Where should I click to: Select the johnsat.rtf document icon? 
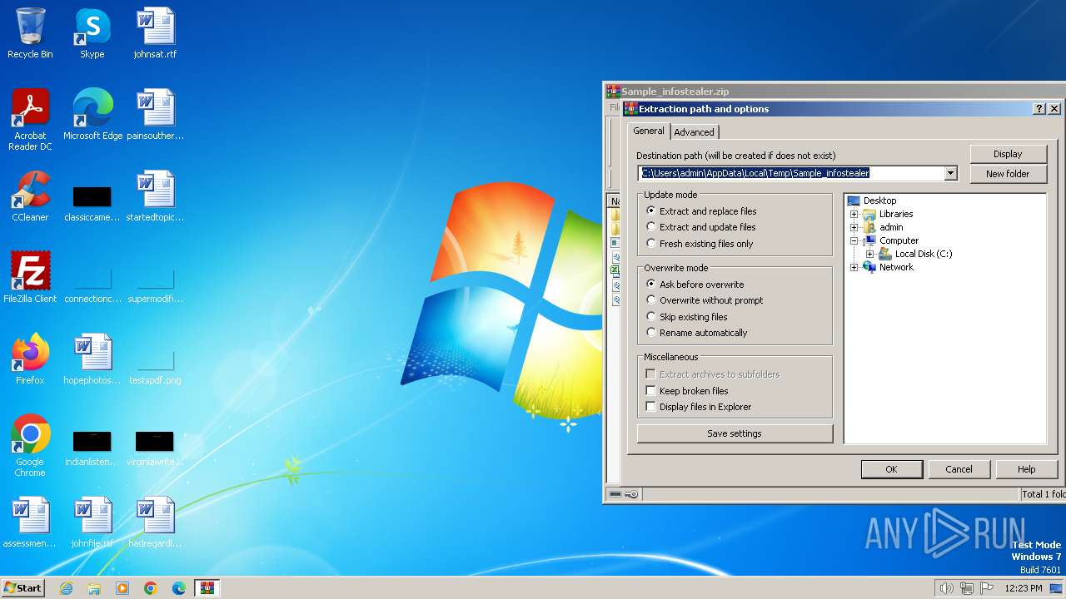(155, 34)
